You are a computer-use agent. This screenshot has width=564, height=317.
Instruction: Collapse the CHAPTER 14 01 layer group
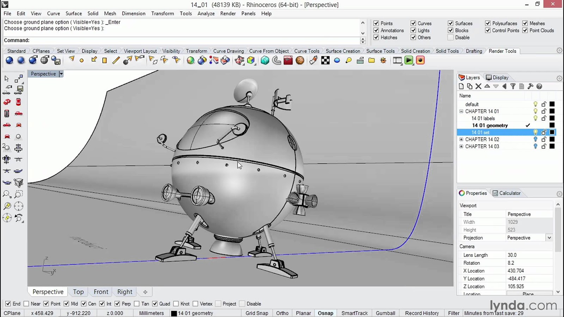(461, 111)
